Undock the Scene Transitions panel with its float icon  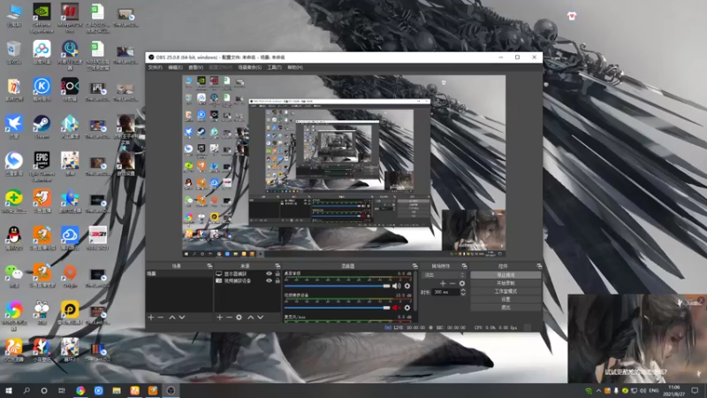click(x=465, y=266)
